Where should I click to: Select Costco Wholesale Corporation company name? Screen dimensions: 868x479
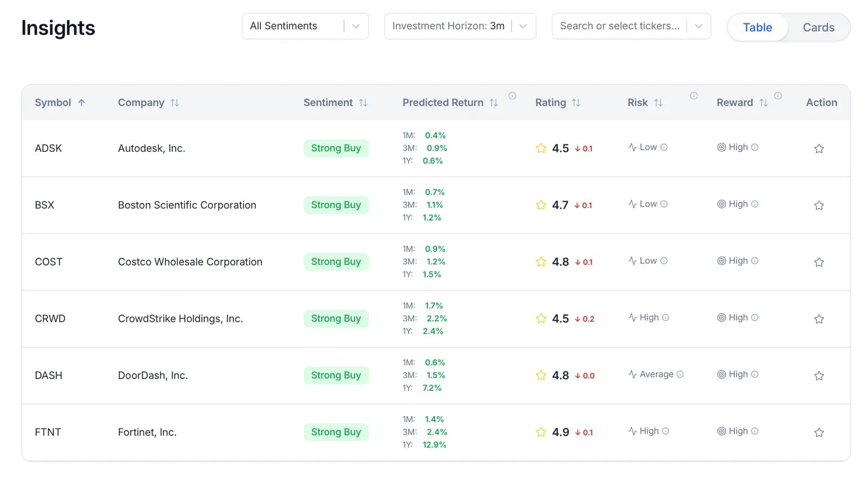click(x=190, y=262)
